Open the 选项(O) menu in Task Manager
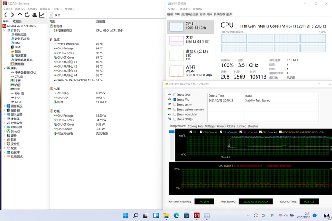Viewport: 332px width, 221px height. tap(185, 9)
